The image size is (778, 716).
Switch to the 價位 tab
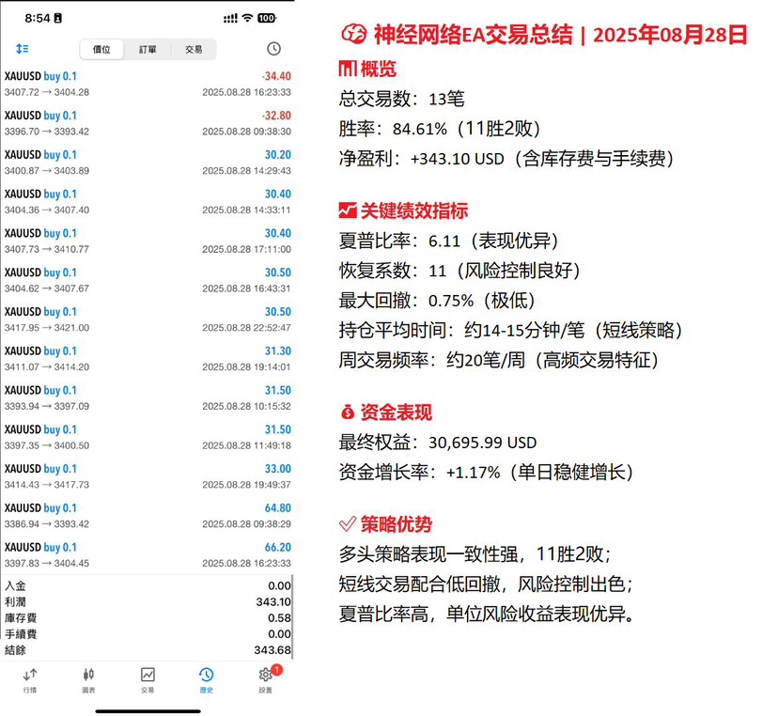pos(101,50)
